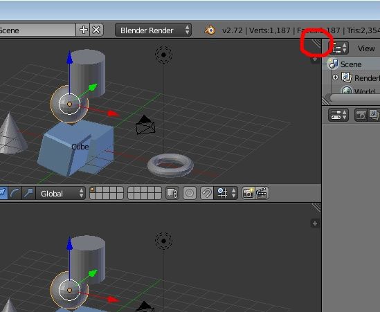380x312 pixels.
Task: Click OpenGL render animation clapper icon
Action: tap(262, 193)
